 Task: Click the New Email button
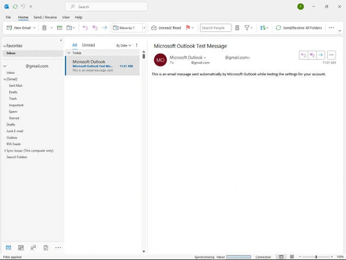[18, 28]
